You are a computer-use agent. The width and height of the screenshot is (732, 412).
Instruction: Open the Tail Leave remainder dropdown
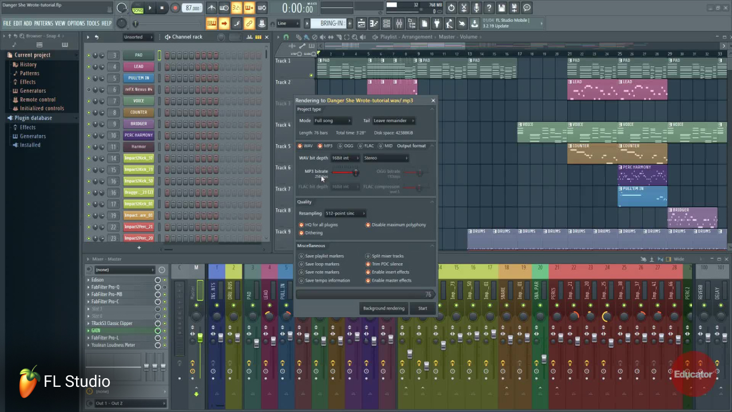pos(394,121)
